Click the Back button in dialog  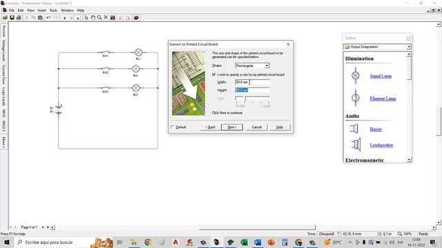(210, 127)
